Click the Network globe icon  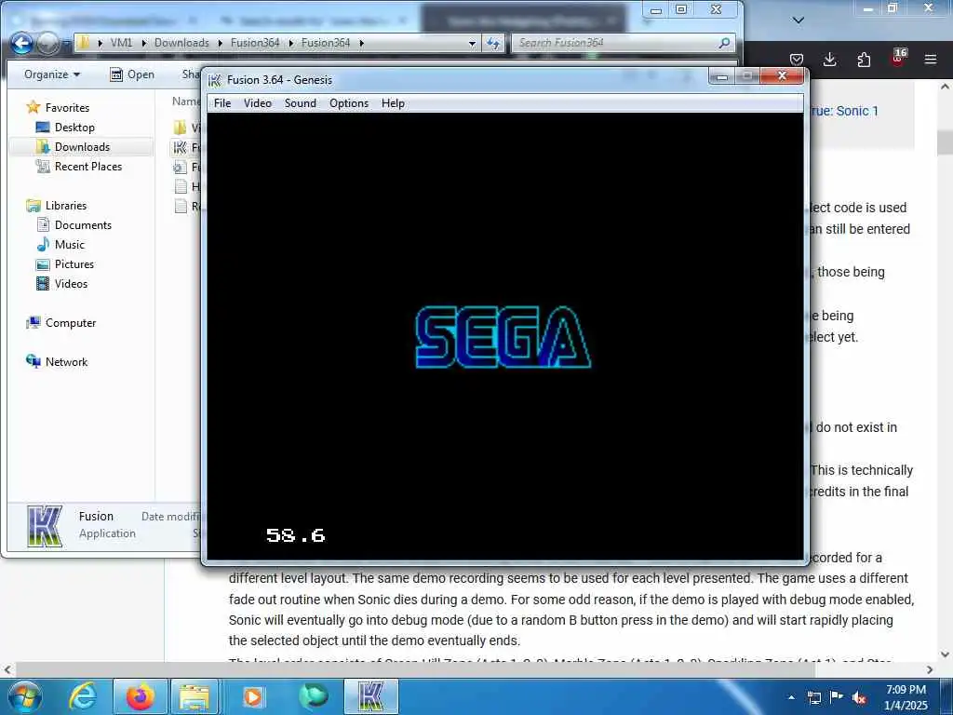pyautogui.click(x=33, y=361)
